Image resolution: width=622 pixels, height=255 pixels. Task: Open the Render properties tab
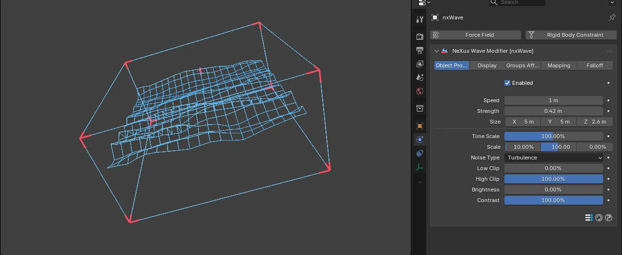click(420, 36)
